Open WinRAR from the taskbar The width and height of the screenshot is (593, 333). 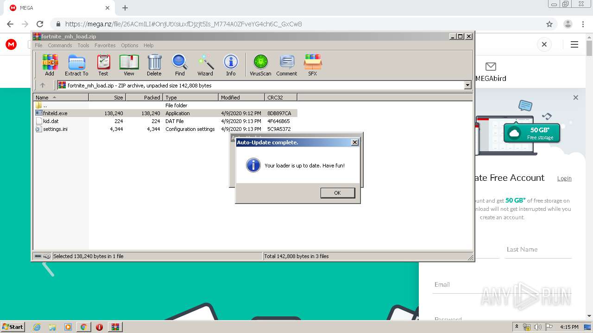pyautogui.click(x=115, y=327)
